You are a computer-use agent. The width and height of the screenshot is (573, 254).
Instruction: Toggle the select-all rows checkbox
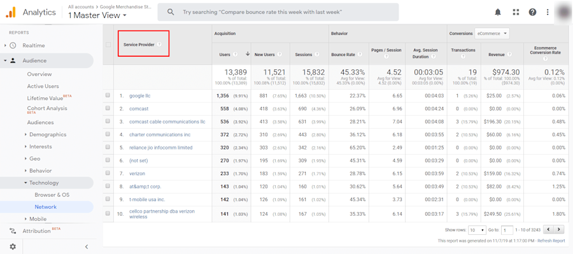pos(108,45)
